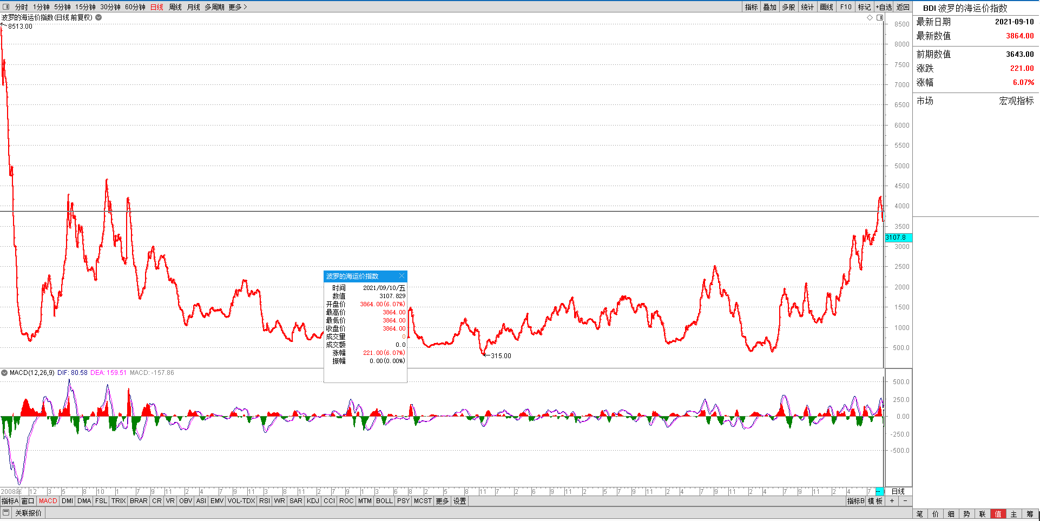Switch to the DMI indicator
This screenshot has height=521, width=1040.
(67, 501)
